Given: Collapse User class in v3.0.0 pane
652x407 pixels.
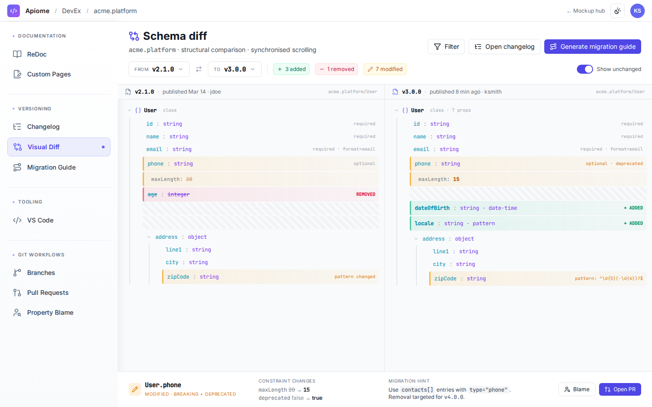Looking at the screenshot, I should [x=397, y=110].
